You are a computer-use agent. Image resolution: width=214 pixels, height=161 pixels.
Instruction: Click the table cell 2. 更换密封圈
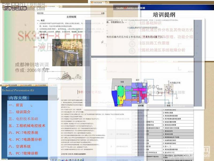click(x=178, y=134)
